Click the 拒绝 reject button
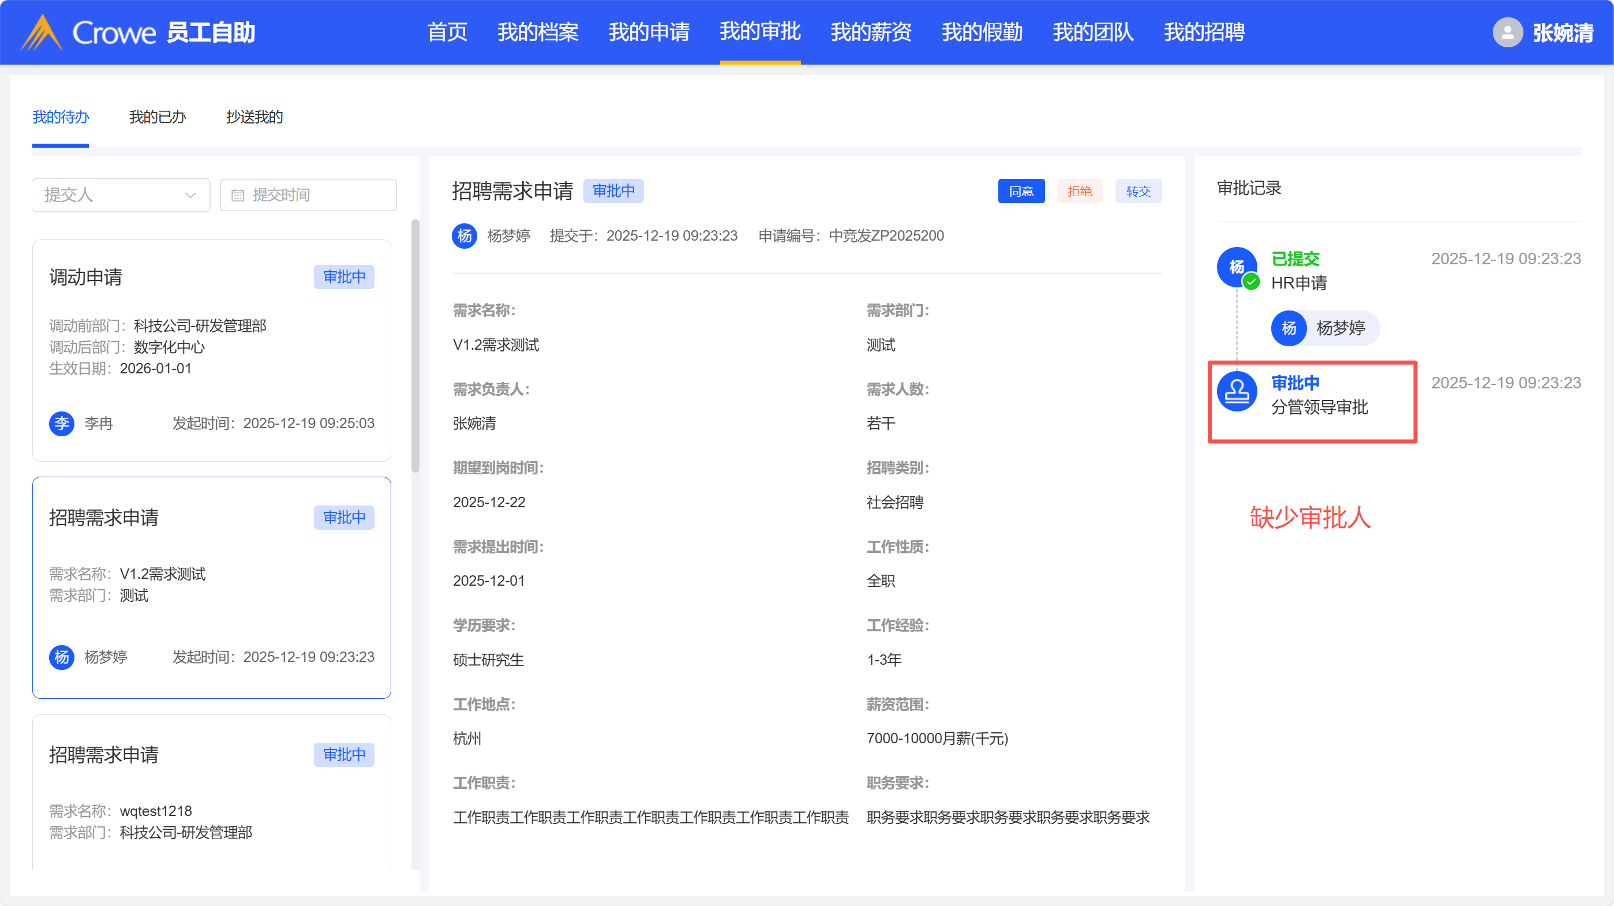 tap(1080, 192)
